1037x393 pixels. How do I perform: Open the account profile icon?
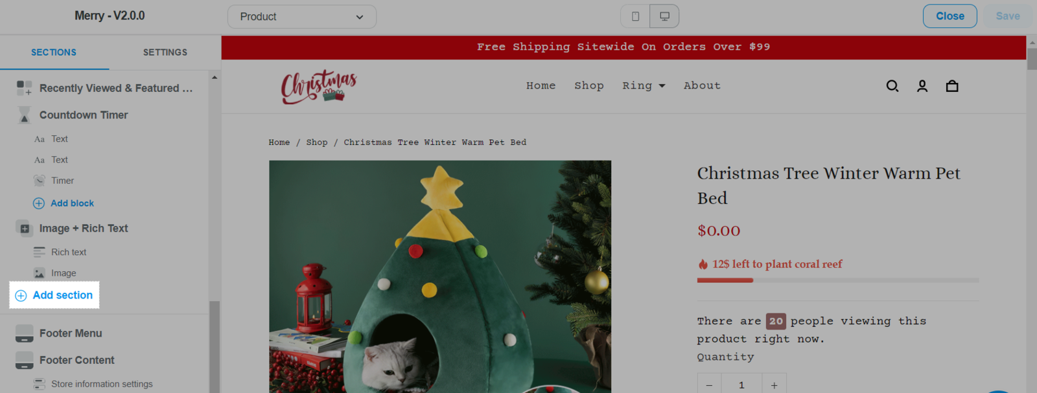tap(922, 86)
